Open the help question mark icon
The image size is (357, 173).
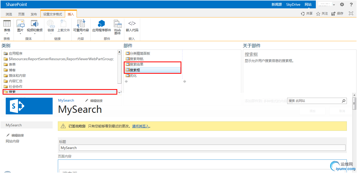coord(351,4)
